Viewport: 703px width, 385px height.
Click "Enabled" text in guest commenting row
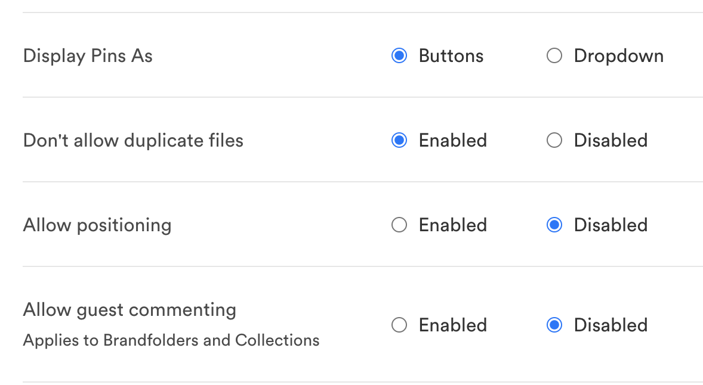453,325
